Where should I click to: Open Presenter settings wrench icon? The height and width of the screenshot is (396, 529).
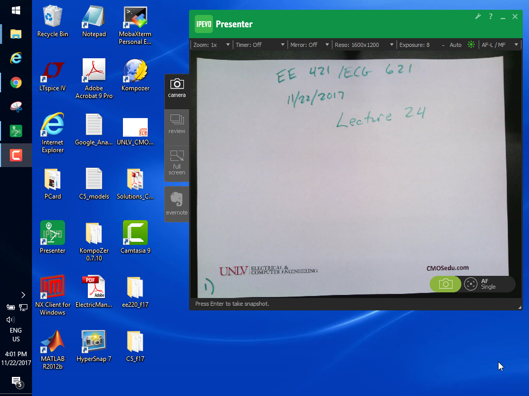coord(478,16)
